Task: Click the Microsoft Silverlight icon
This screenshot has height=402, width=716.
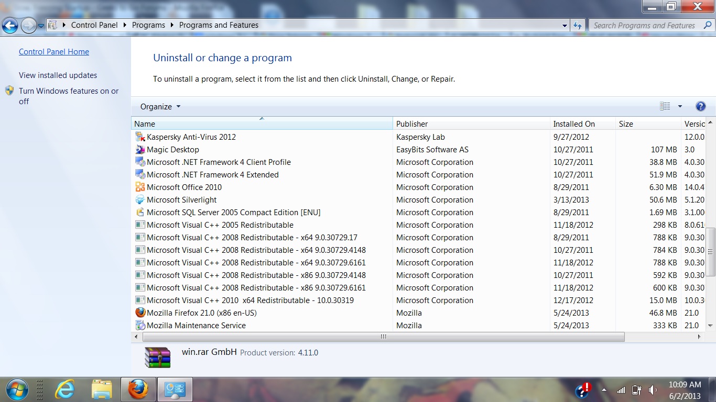Action: 140,200
